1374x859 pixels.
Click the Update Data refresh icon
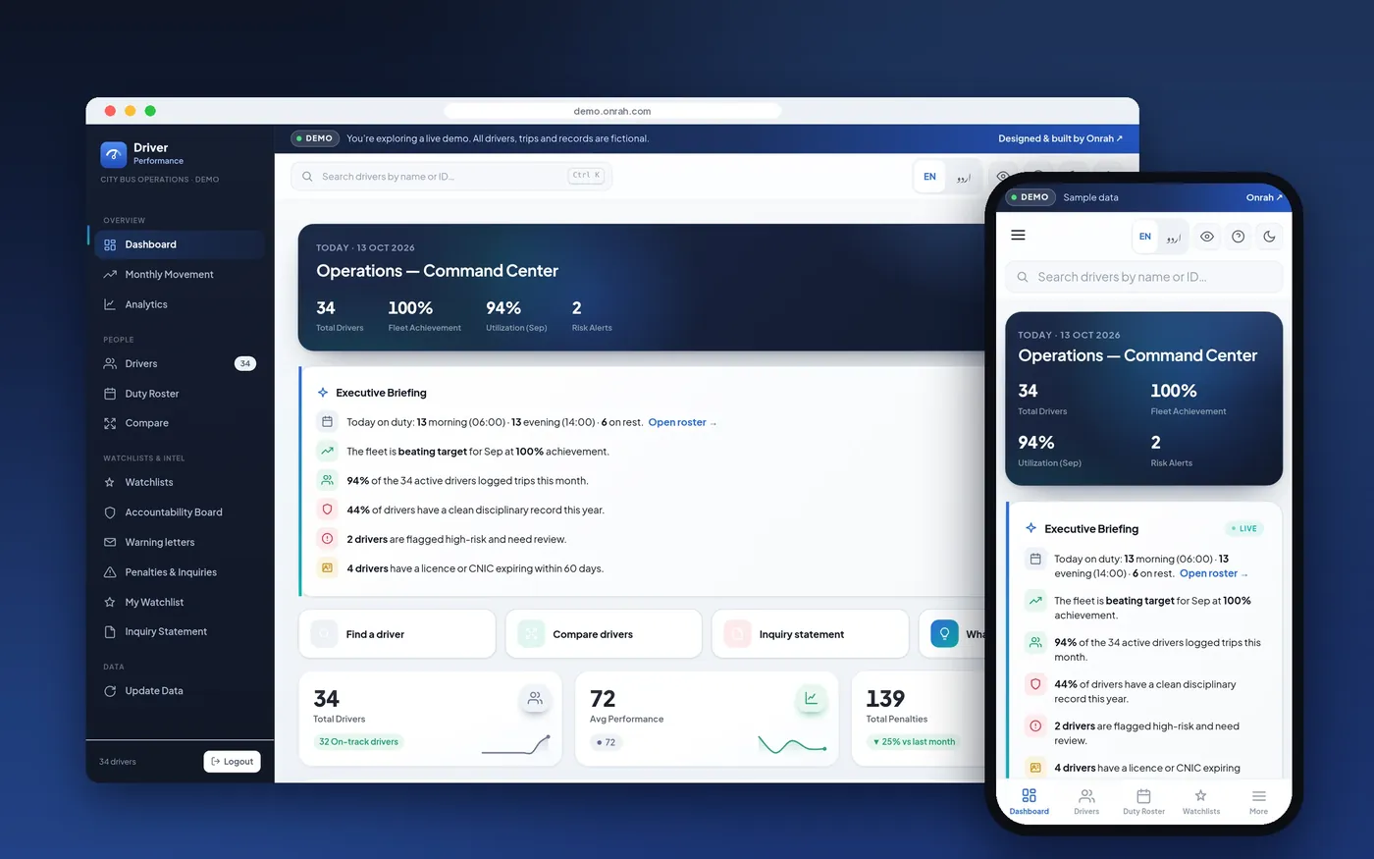(x=110, y=691)
